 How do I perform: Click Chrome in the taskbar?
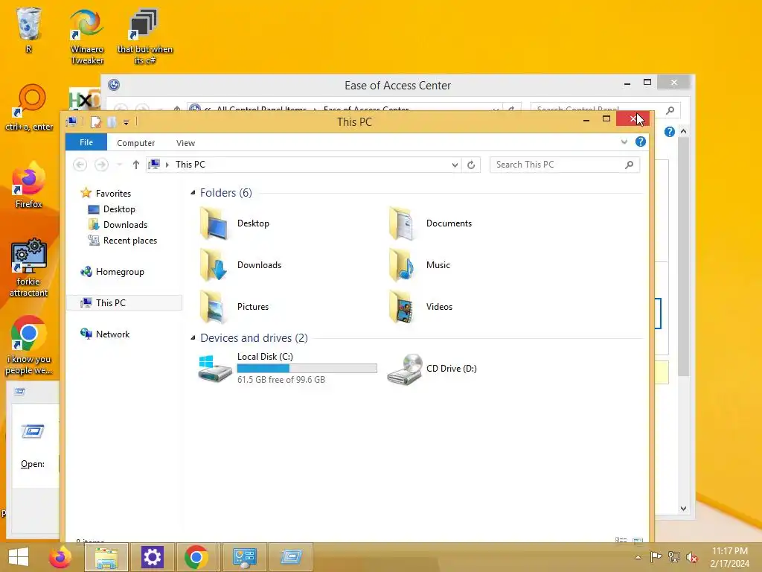click(196, 557)
